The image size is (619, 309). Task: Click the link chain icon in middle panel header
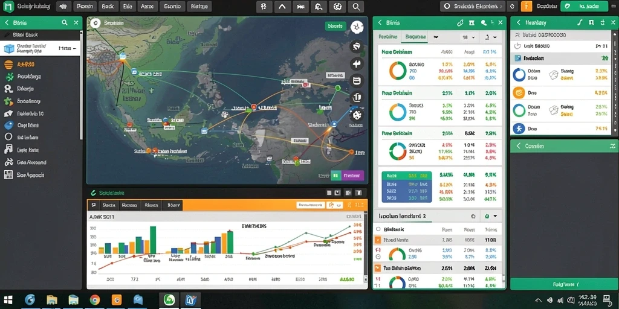point(460,24)
